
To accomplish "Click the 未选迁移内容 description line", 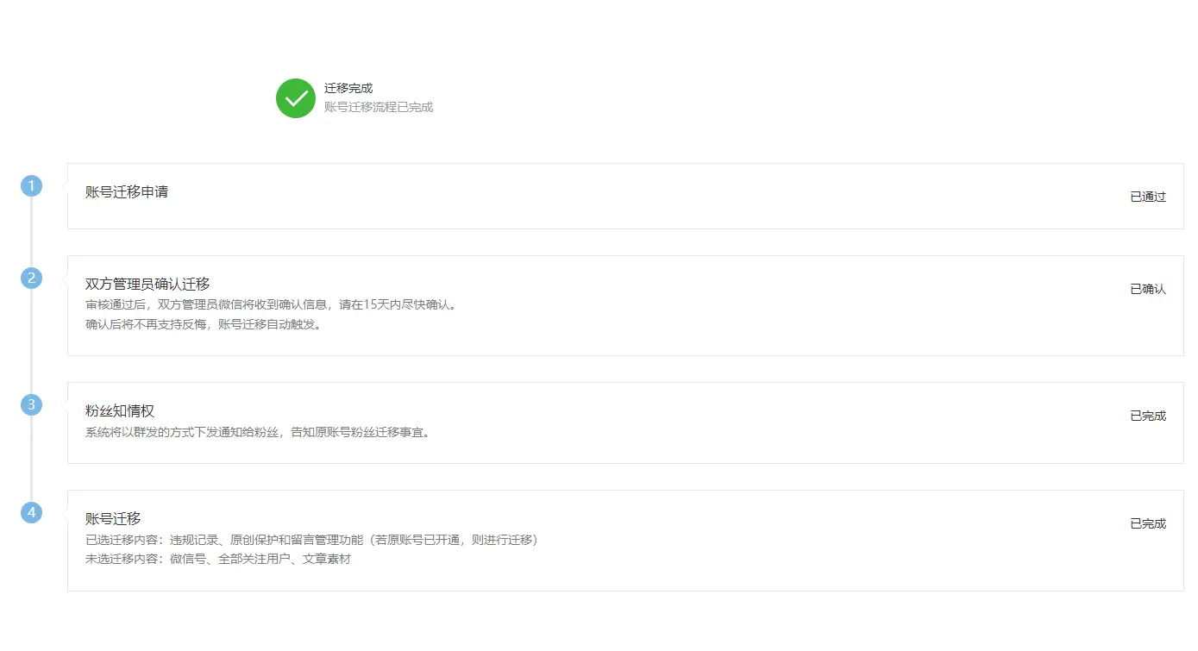I will [x=218, y=559].
